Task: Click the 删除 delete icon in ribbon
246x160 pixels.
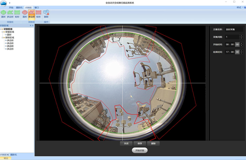Action: click(46, 14)
